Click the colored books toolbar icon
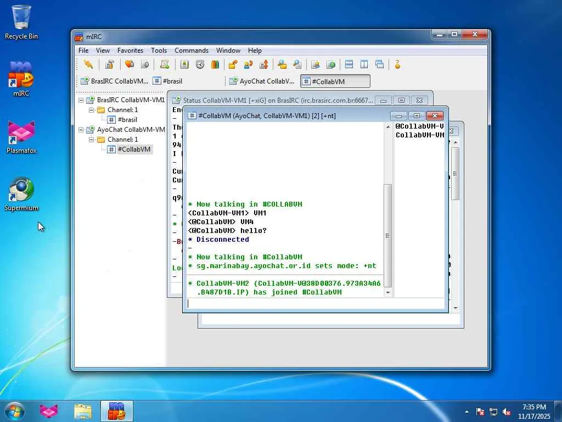The width and height of the screenshot is (562, 422). [215, 65]
